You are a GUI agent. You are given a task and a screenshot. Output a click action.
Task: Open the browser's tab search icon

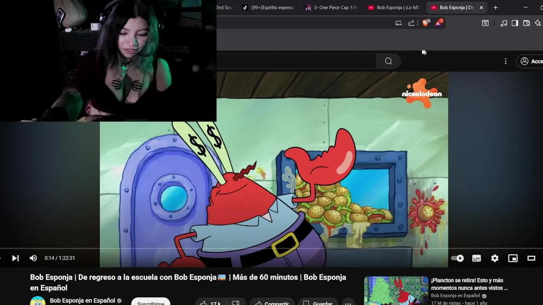(485, 23)
